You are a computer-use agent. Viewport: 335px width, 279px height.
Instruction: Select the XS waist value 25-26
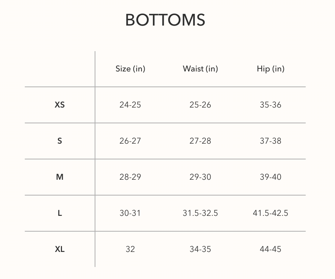[x=200, y=105]
